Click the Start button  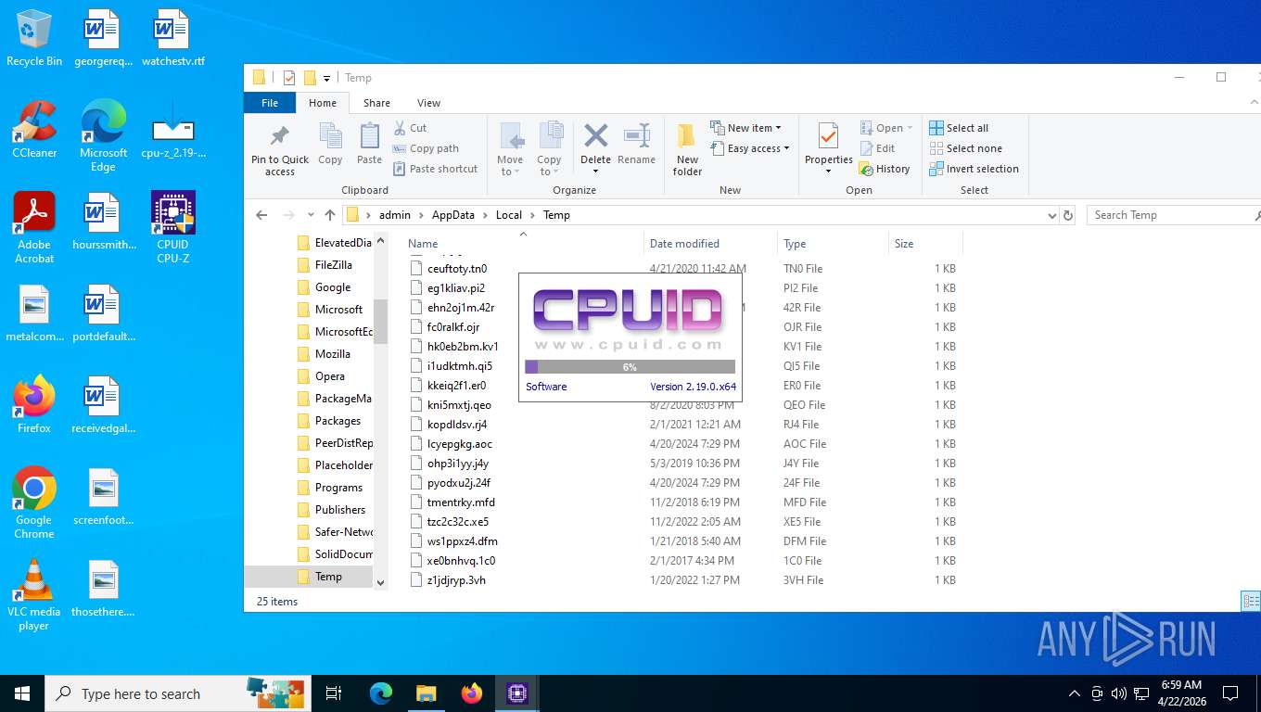pyautogui.click(x=22, y=693)
